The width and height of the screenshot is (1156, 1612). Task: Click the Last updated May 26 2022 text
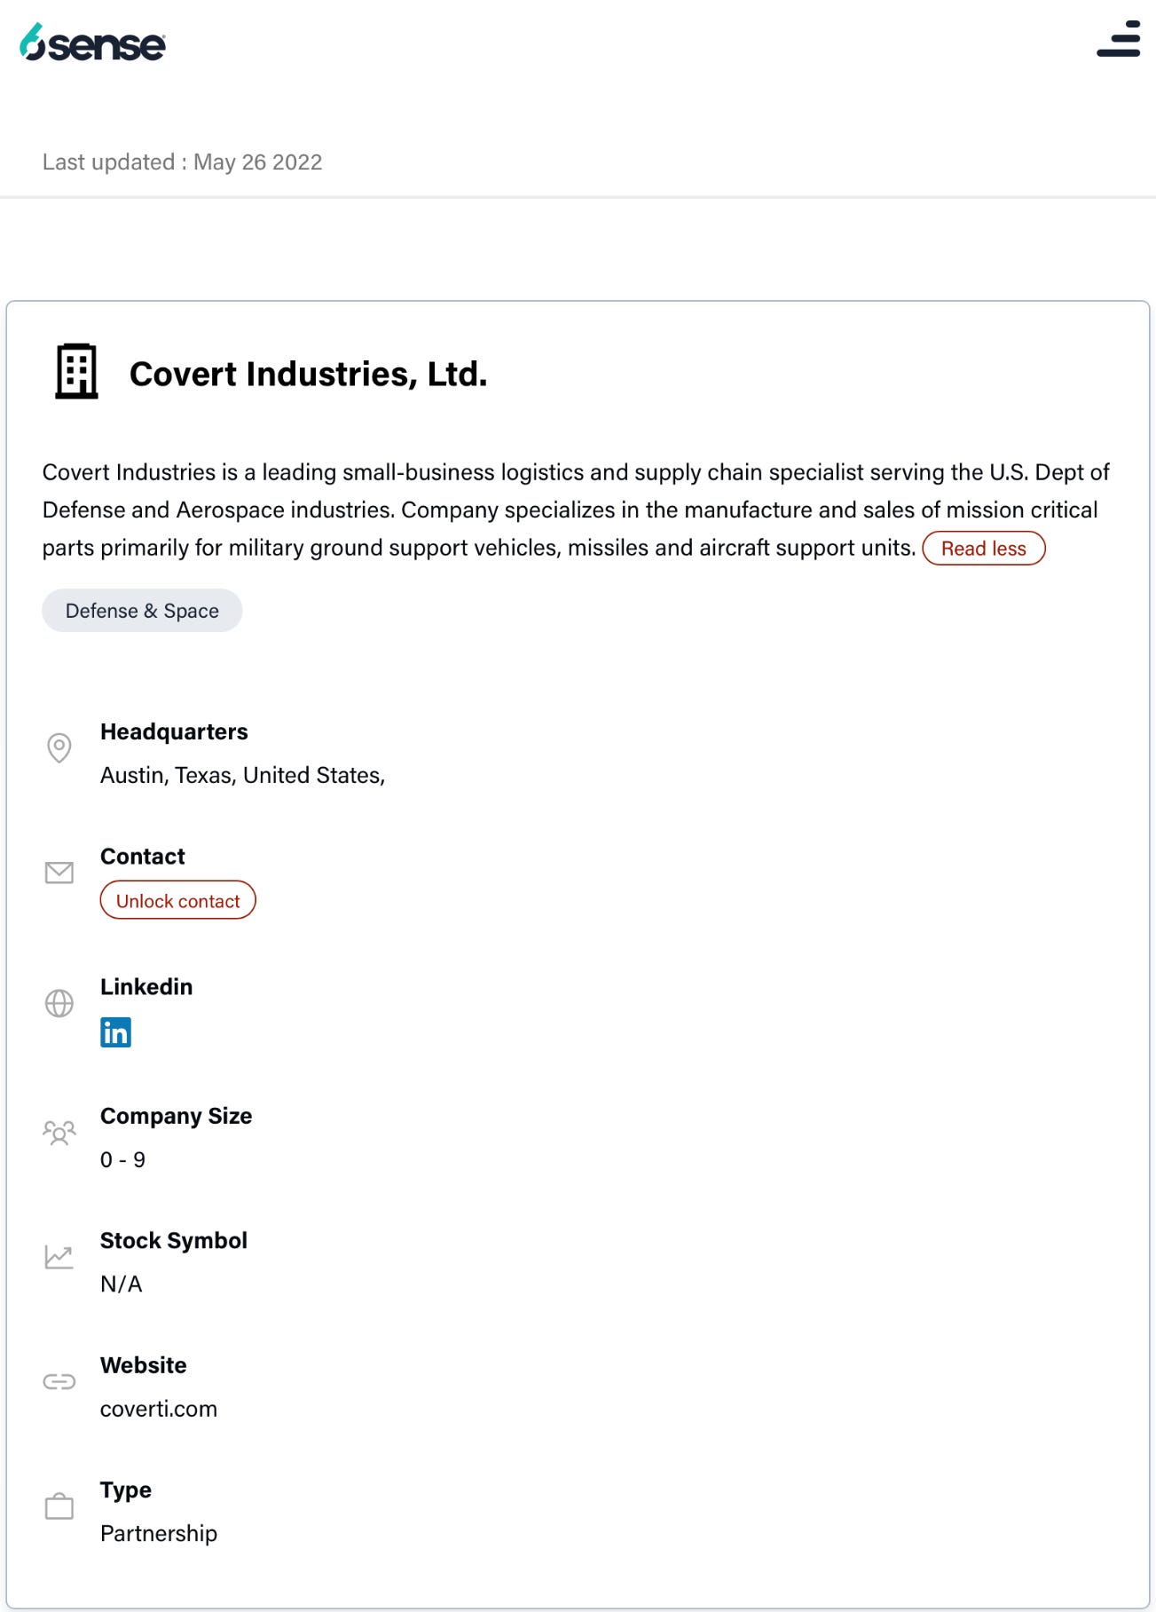tap(182, 162)
